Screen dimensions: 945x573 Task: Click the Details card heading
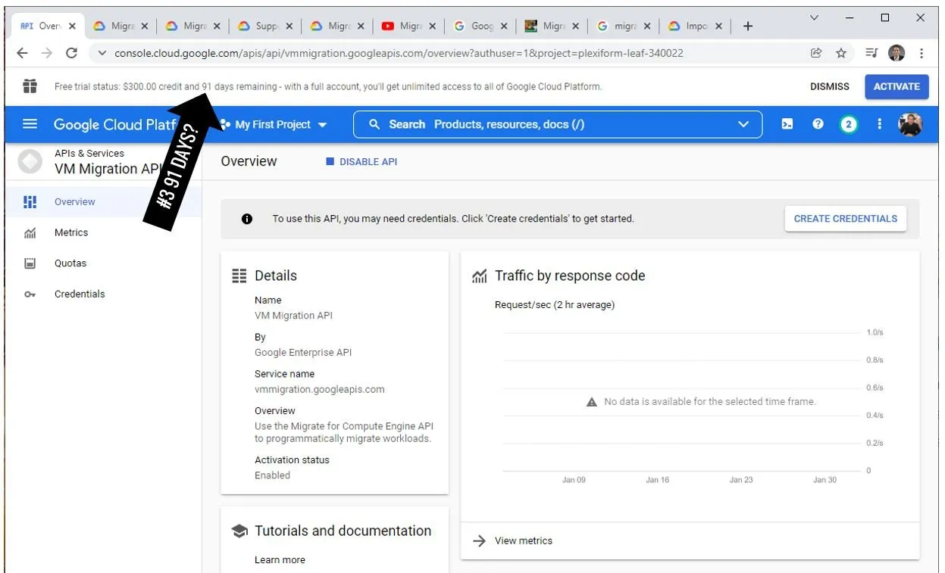[x=276, y=276]
